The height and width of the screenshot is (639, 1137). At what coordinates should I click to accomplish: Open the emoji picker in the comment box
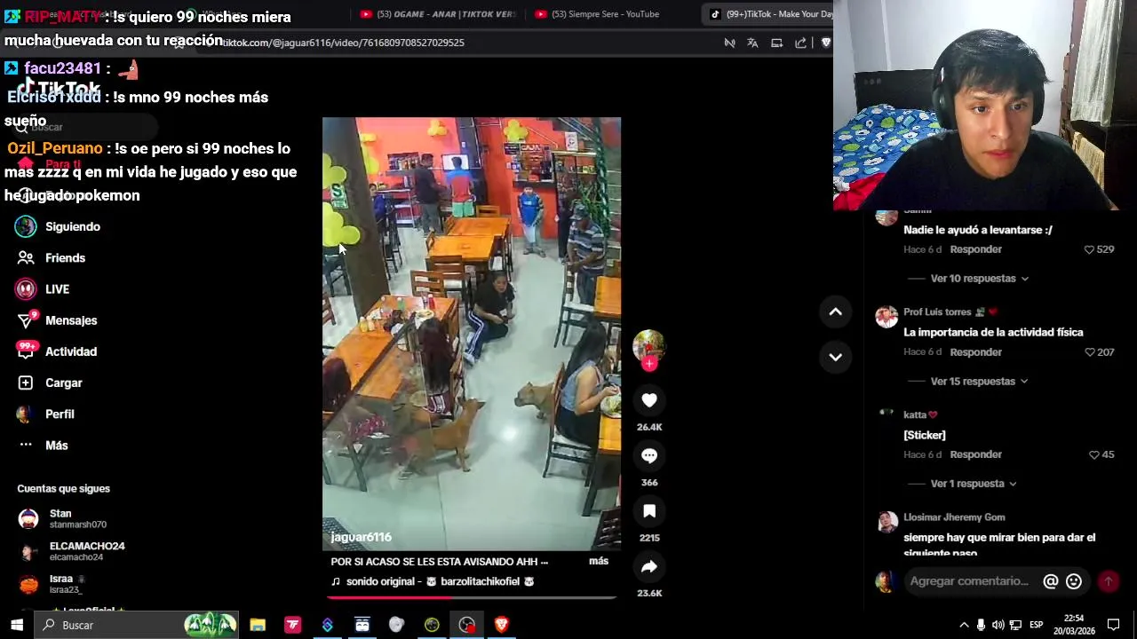tap(1074, 581)
